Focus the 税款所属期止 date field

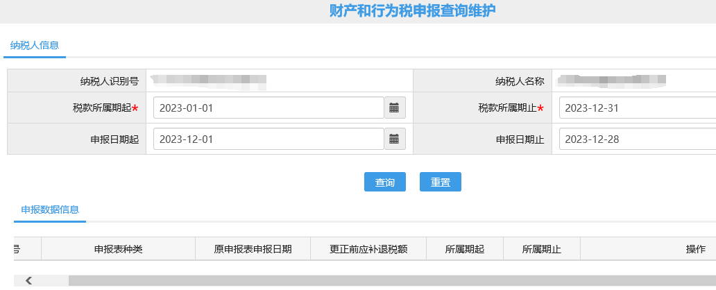[638, 108]
